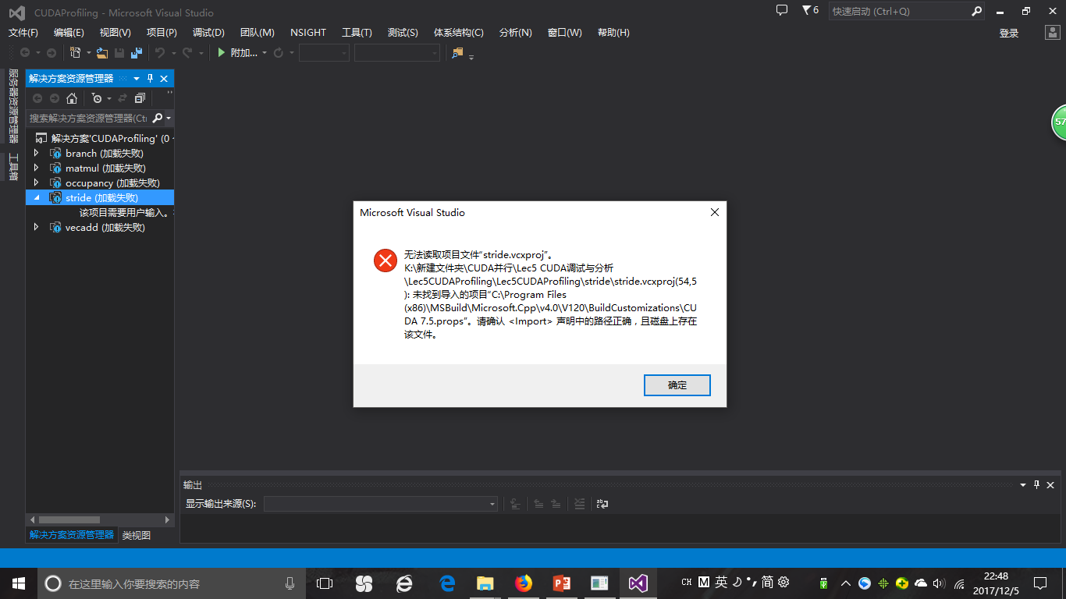Click the feedback speech bubble icon
Viewport: 1066px width, 599px height.
[x=782, y=10]
